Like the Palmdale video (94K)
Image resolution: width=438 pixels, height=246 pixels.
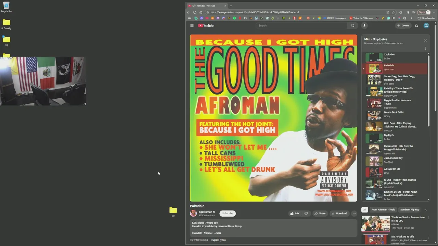(295, 214)
